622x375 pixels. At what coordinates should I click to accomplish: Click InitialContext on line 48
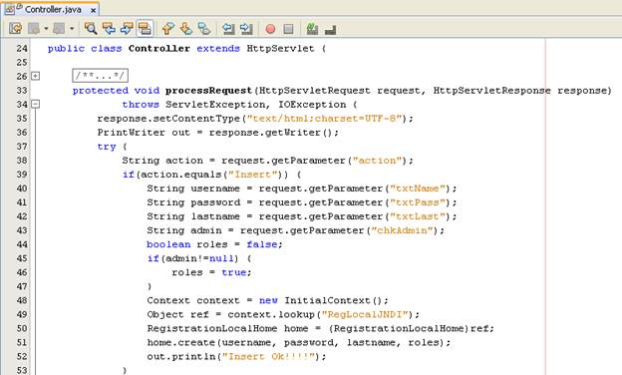pyautogui.click(x=327, y=300)
